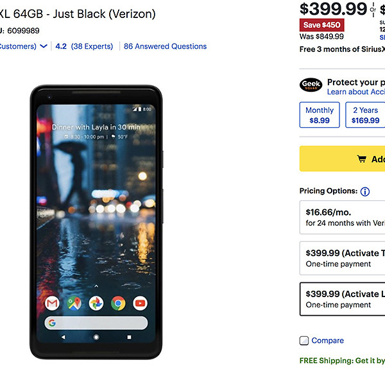The width and height of the screenshot is (385, 369).
Task: Expand the customer ratings chevron
Action: coord(44,46)
